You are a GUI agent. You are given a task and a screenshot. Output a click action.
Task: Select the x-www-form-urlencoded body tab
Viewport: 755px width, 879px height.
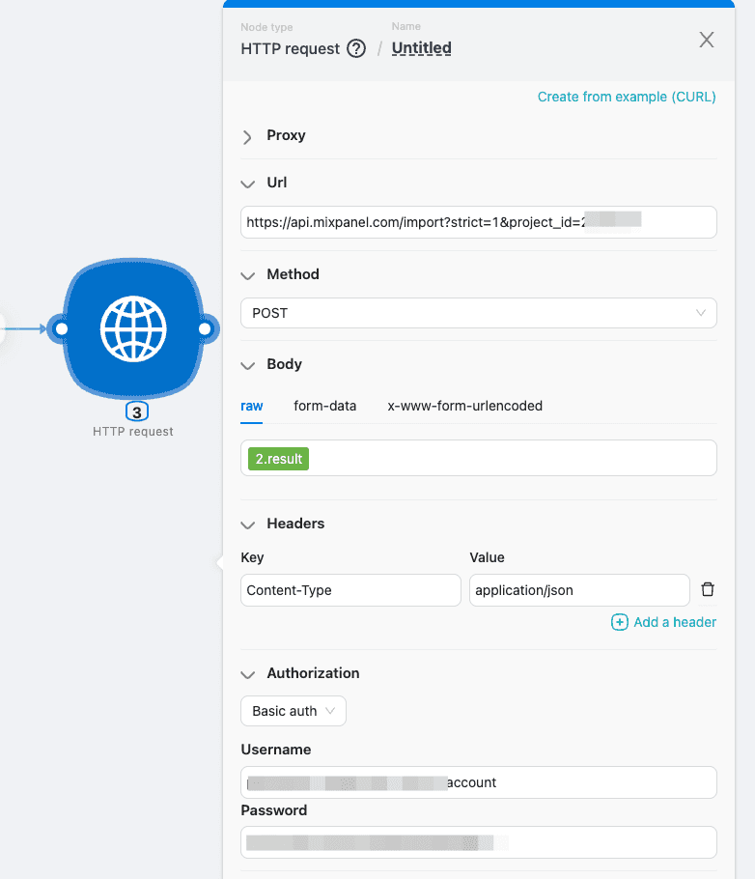(x=464, y=406)
